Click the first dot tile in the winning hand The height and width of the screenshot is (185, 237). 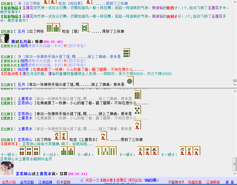point(22,151)
